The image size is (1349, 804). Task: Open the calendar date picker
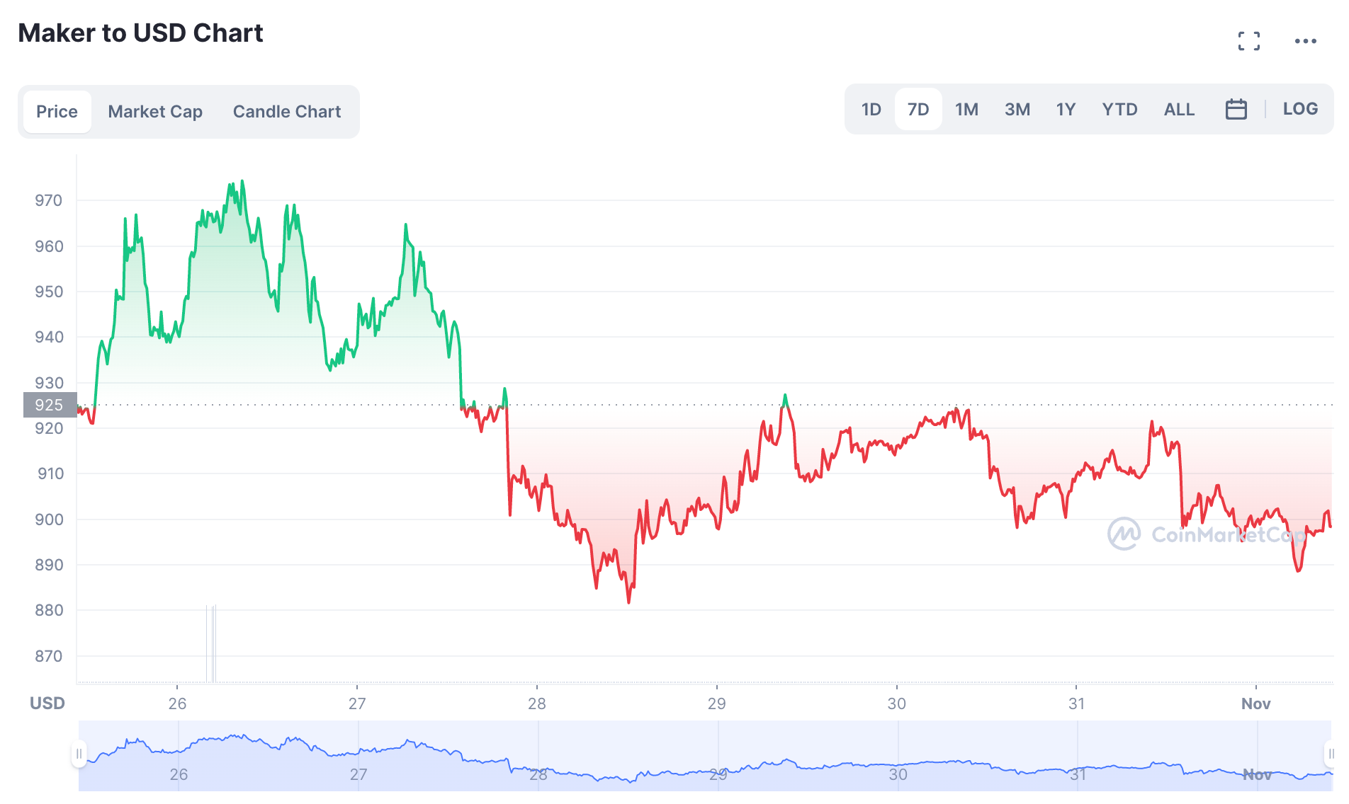(x=1236, y=108)
